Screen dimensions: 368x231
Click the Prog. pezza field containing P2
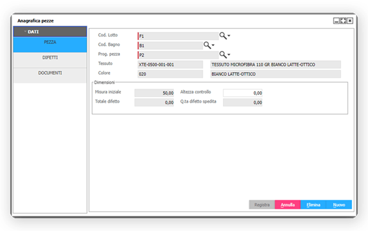178,55
